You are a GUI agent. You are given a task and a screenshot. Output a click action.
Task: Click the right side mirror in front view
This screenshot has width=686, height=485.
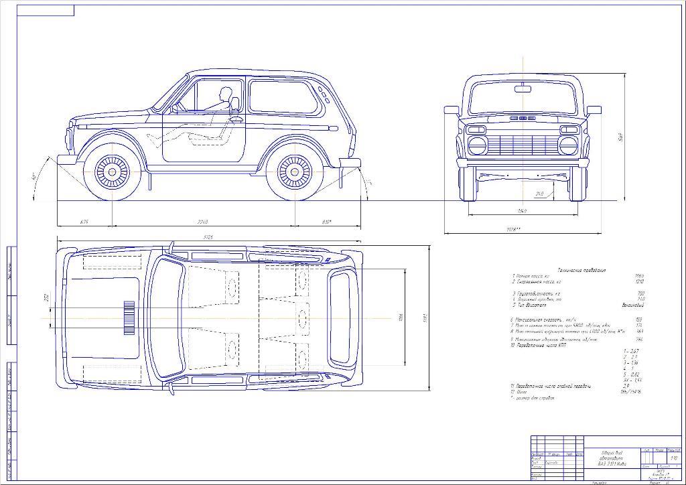point(594,110)
